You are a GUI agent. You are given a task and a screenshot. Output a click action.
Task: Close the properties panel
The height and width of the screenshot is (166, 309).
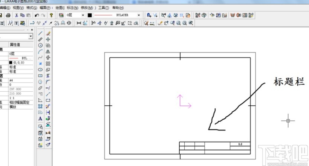(32, 30)
